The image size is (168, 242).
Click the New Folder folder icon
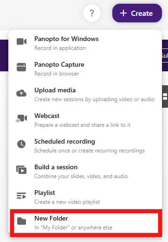click(21, 221)
